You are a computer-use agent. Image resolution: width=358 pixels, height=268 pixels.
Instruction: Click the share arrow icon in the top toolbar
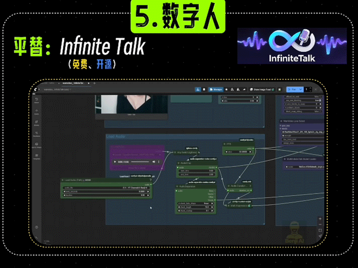[244, 90]
